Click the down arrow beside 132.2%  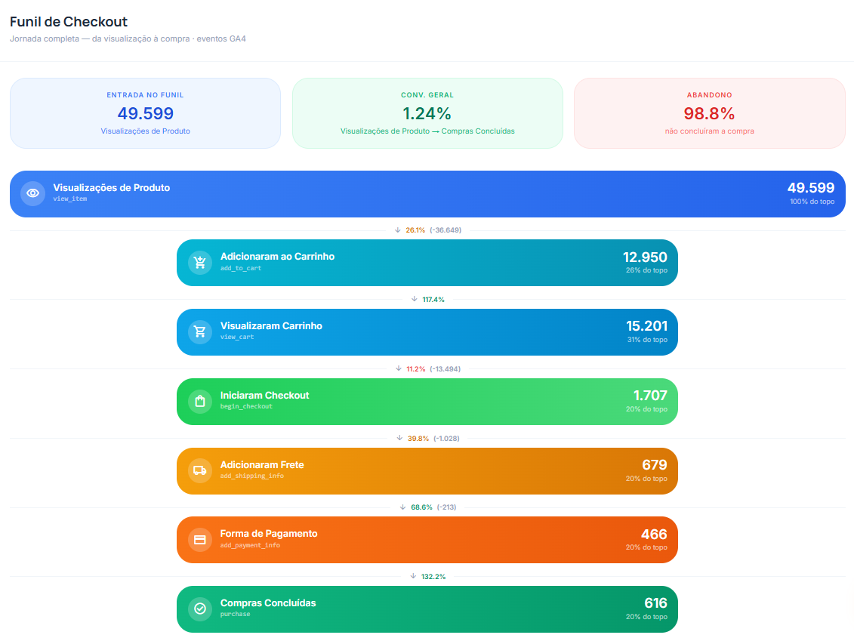pos(413,576)
